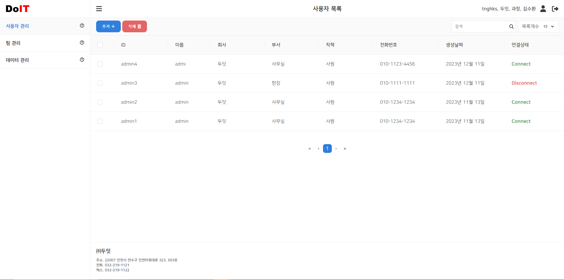
Task: Click the ID column header
Action: pos(123,45)
